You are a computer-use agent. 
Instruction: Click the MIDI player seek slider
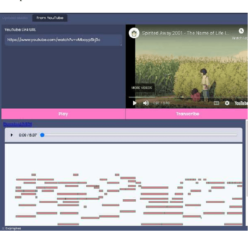[139, 135]
